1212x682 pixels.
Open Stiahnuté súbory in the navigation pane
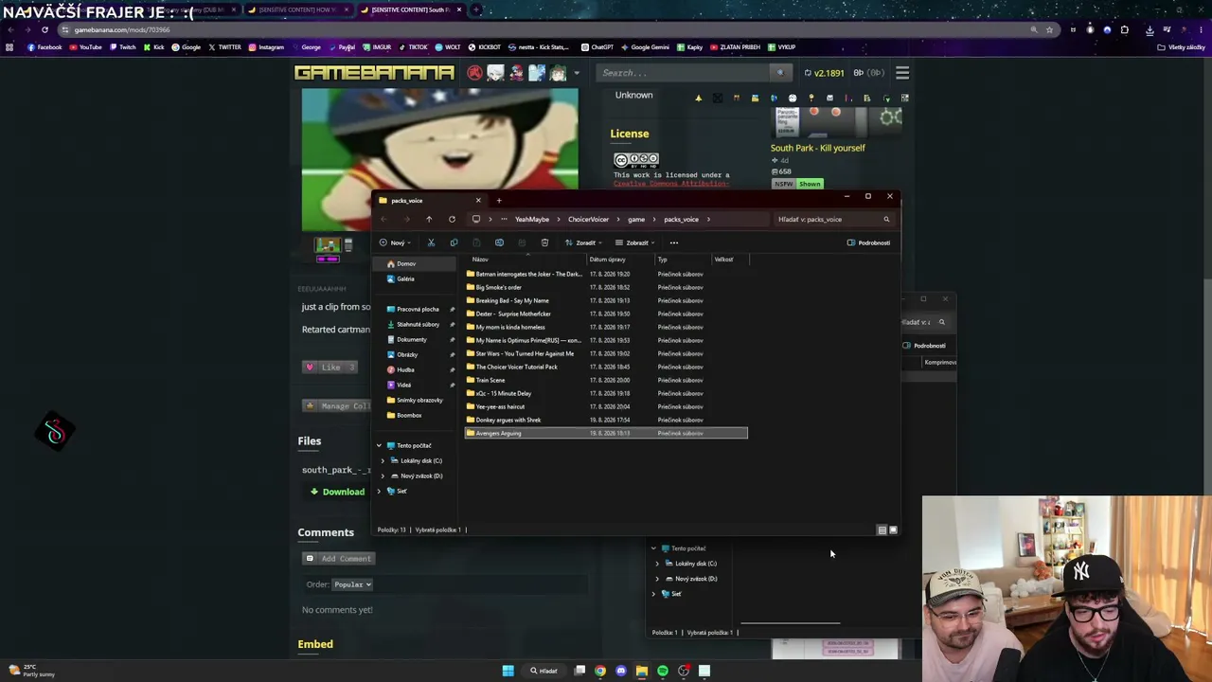[x=418, y=324]
